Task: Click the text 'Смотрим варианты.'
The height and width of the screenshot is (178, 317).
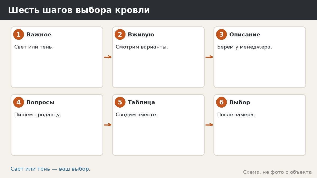Action: (x=142, y=47)
